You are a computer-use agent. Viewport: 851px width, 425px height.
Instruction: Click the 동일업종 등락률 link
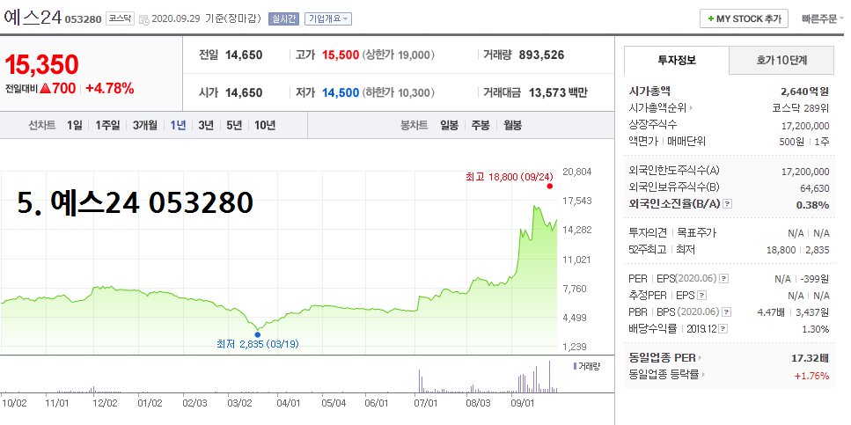point(664,375)
